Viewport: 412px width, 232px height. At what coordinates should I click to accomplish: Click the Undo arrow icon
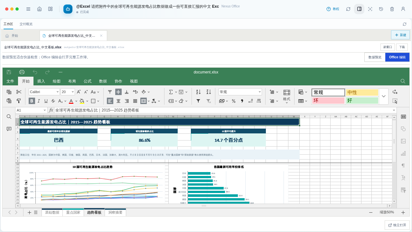tap(35, 72)
